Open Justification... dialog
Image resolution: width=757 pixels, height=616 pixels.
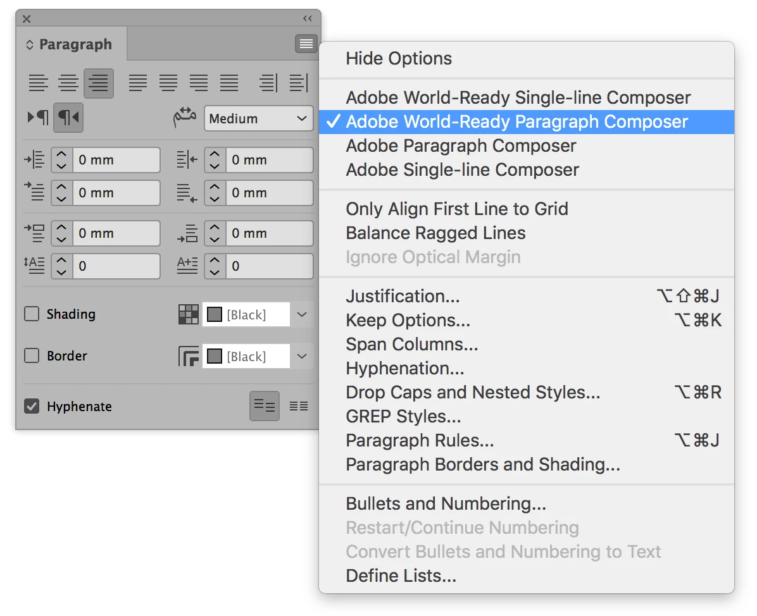(x=527, y=296)
